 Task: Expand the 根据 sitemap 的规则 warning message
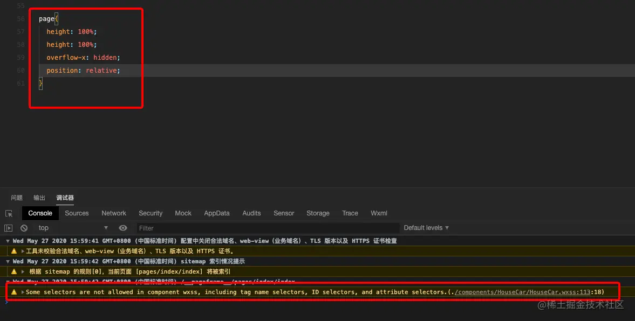(x=23, y=271)
